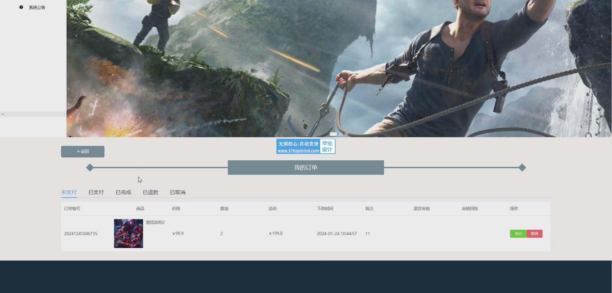Viewport: 612px width, 293px height.
Task: Switch to the 已退款 tab
Action: click(150, 192)
